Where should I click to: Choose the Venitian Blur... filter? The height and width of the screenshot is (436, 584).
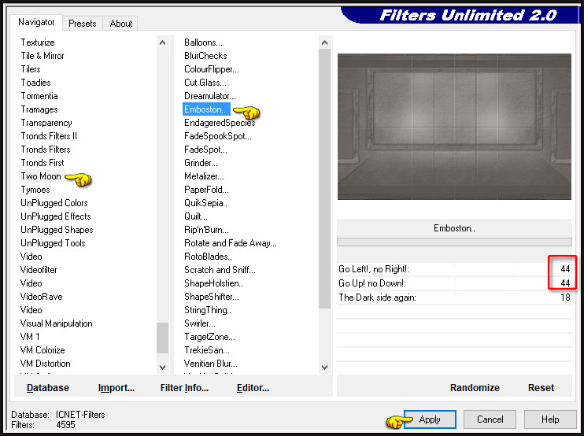[x=211, y=364]
